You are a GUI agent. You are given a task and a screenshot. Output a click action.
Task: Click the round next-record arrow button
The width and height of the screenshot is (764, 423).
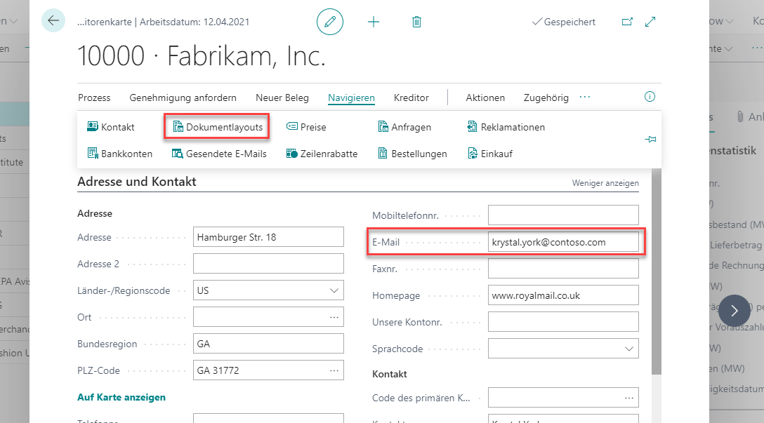tap(734, 310)
